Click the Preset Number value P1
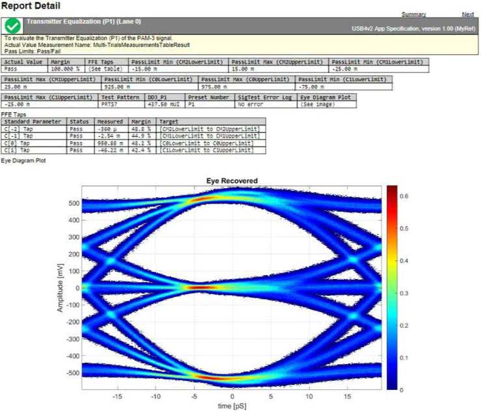The width and height of the screenshot is (481, 412). tap(191, 104)
